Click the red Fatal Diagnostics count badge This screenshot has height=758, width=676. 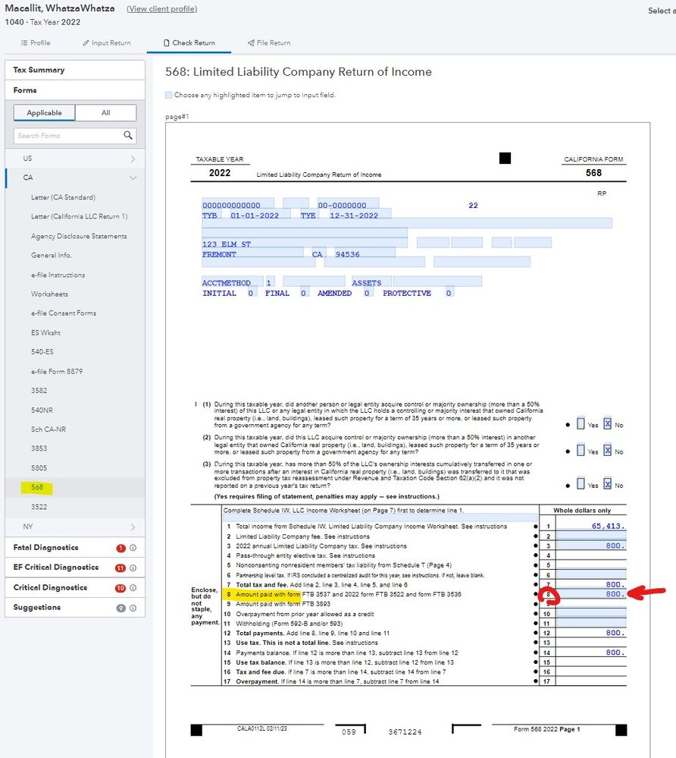click(120, 548)
